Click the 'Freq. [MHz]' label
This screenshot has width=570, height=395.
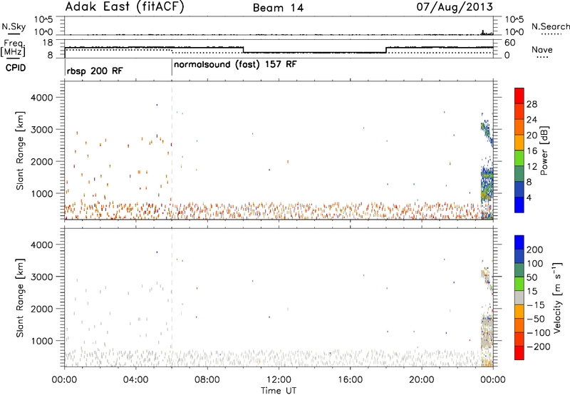pos(13,48)
